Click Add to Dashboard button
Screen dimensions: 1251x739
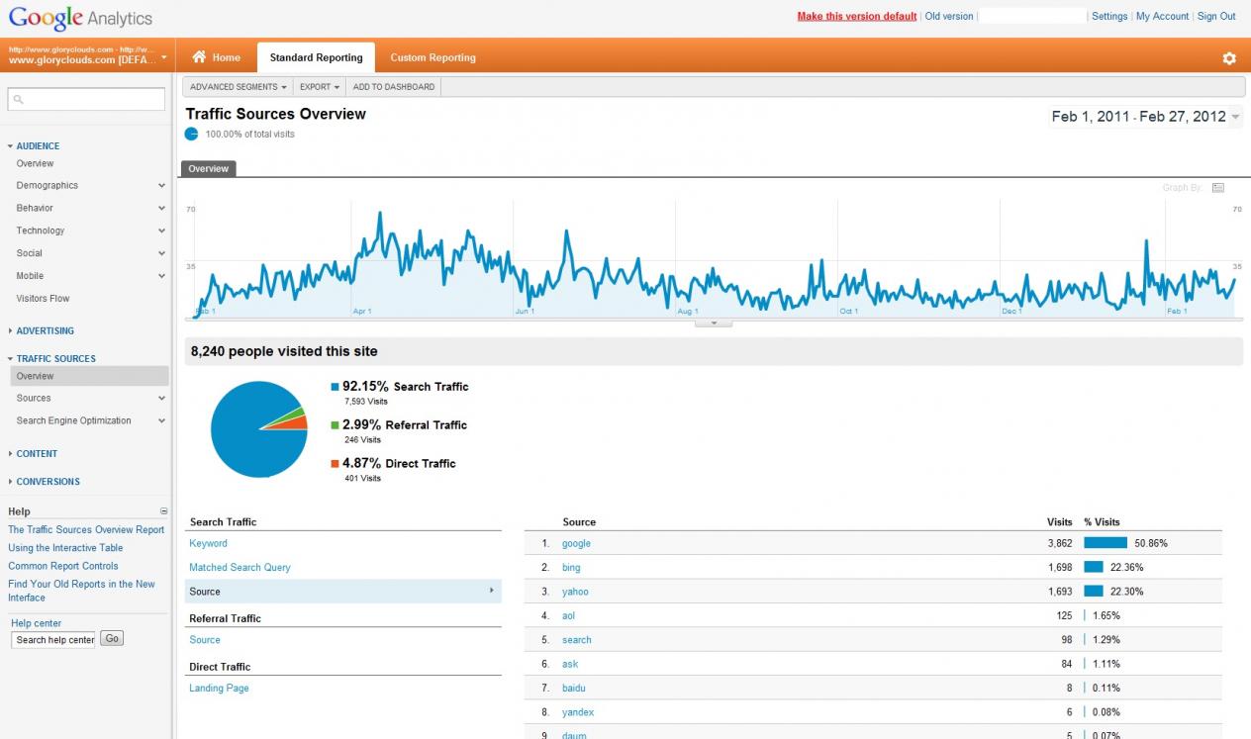pos(394,87)
